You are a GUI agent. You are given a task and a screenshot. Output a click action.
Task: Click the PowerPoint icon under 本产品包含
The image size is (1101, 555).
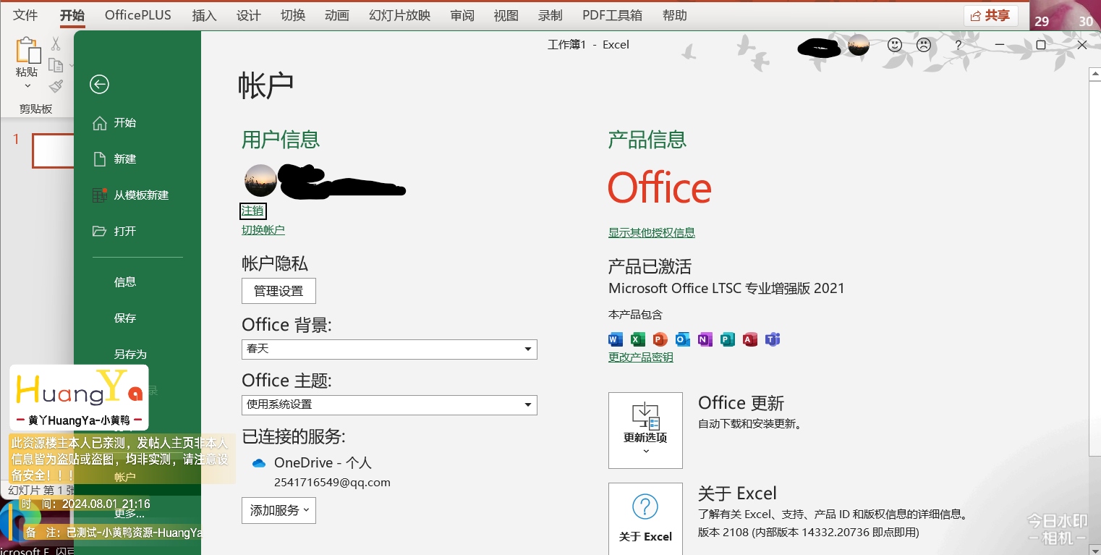tap(660, 339)
